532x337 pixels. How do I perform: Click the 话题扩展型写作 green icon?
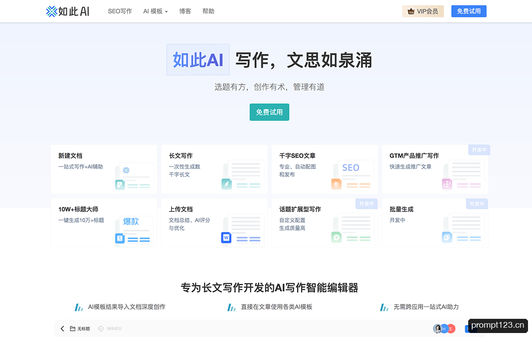pyautogui.click(x=336, y=237)
